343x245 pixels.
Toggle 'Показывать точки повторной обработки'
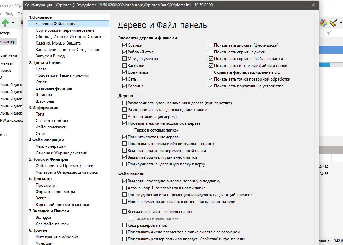pos(211,79)
